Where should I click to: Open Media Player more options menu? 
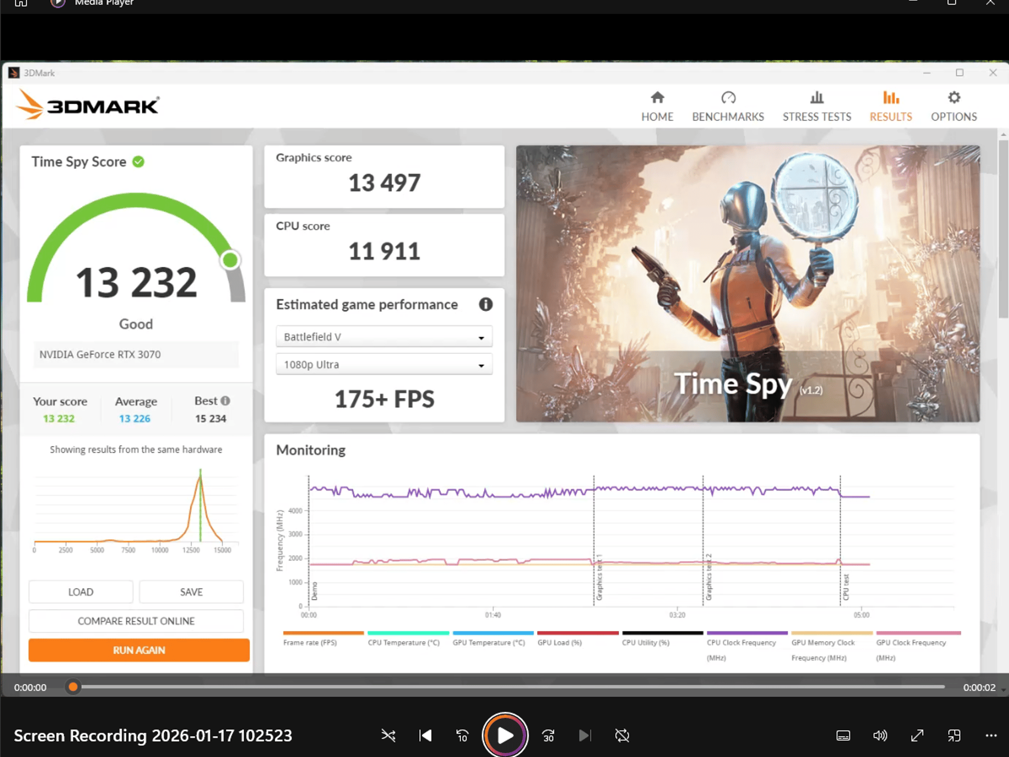991,736
